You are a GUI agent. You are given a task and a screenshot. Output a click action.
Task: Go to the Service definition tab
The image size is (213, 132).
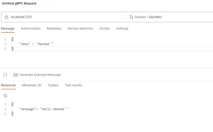click(80, 28)
